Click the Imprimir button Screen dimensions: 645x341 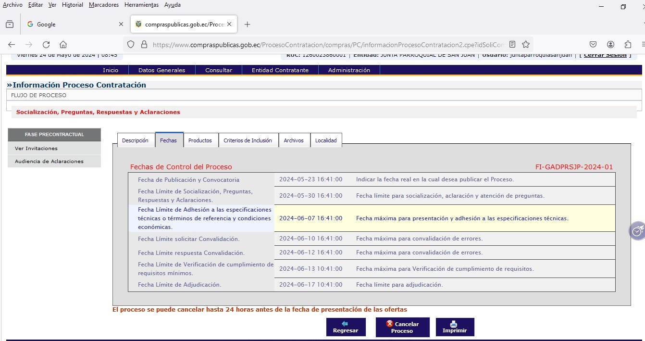pos(455,327)
